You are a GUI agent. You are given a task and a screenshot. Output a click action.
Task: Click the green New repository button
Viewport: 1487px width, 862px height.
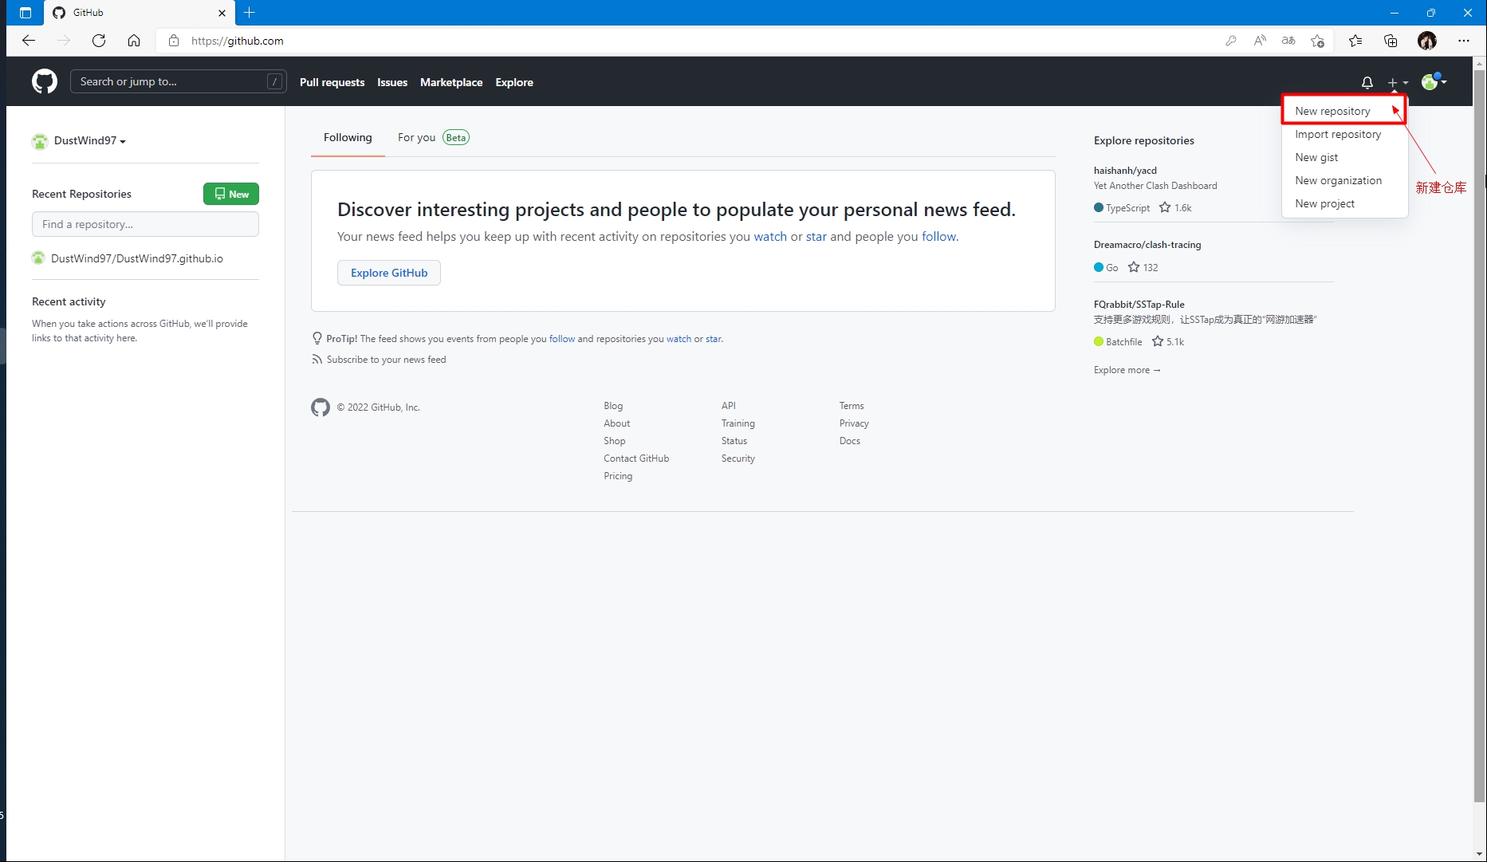click(231, 194)
